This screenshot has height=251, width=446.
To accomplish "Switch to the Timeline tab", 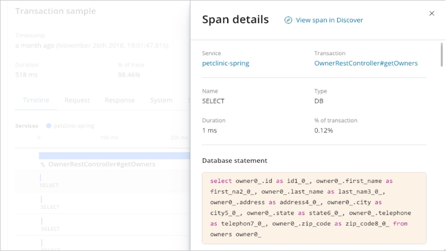I will coord(36,100).
